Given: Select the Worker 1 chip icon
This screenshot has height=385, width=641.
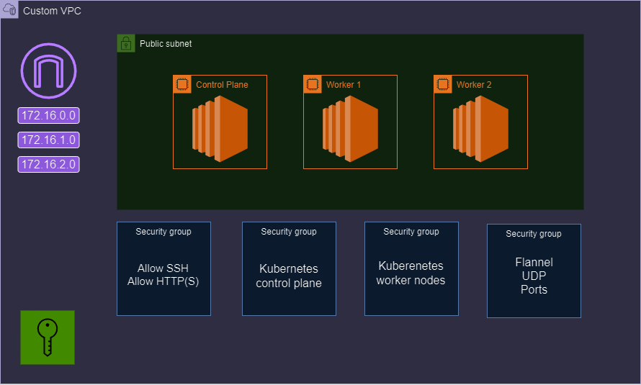Looking at the screenshot, I should [313, 84].
